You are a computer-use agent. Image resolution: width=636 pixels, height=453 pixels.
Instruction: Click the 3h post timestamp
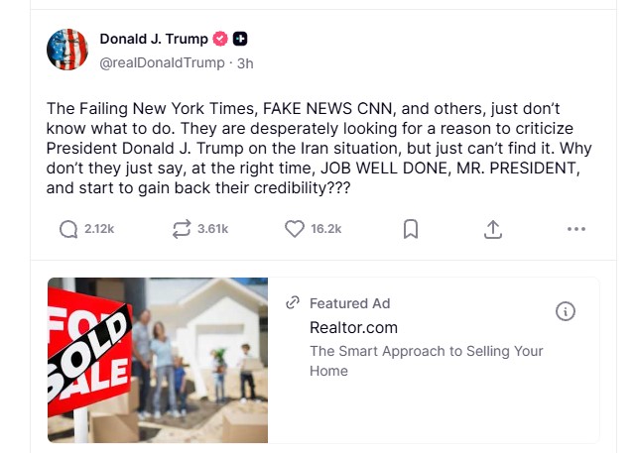245,61
